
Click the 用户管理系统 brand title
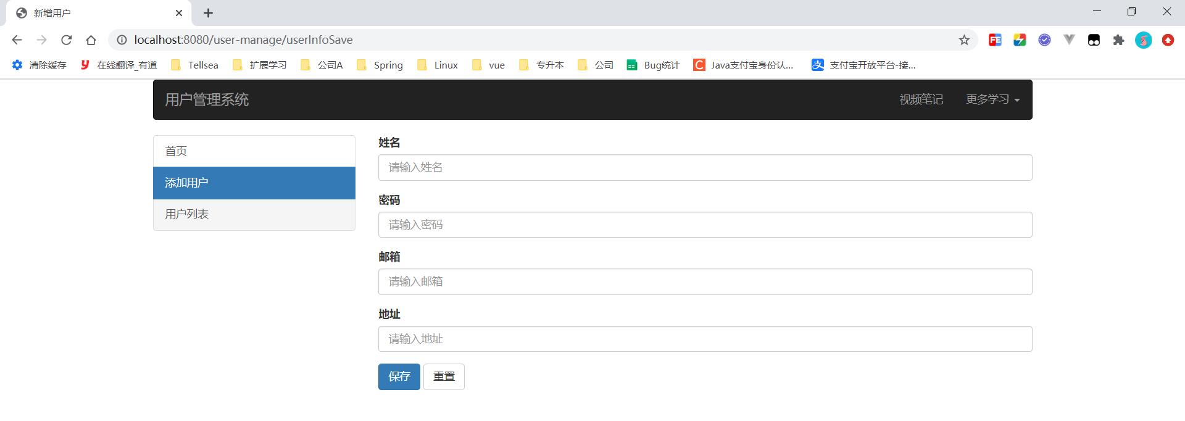point(207,99)
